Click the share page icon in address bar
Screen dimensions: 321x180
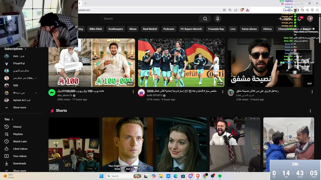(236, 10)
